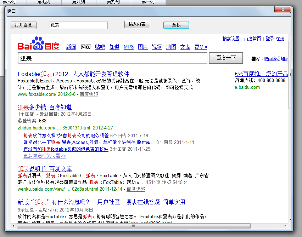Click the 登录 link
The height and width of the screenshot is (237, 302).
[270, 39]
